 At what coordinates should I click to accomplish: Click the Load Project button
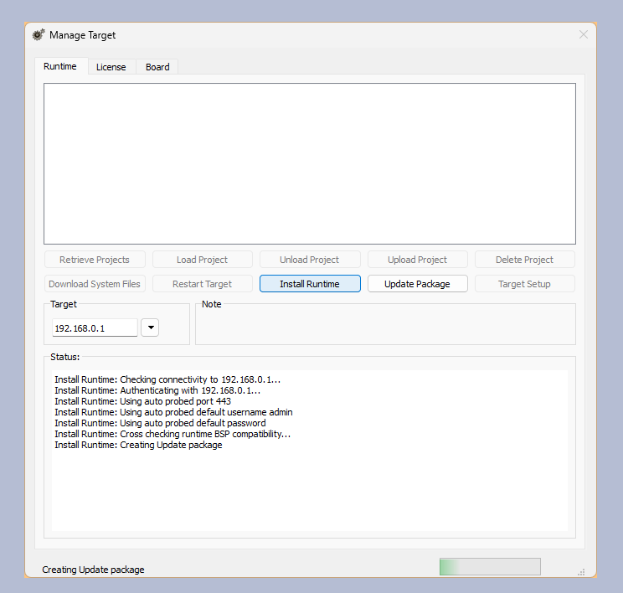tap(203, 260)
